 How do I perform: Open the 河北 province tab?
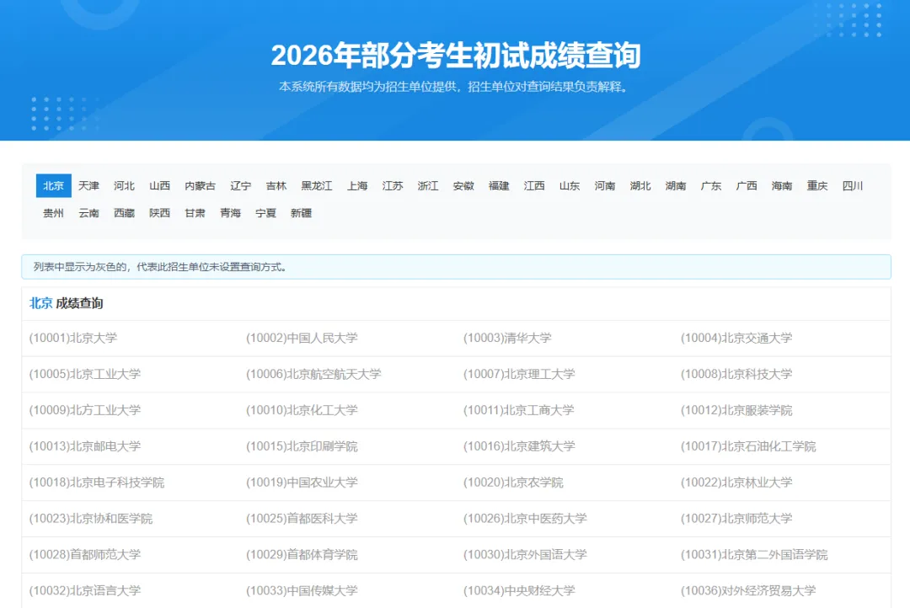click(124, 185)
